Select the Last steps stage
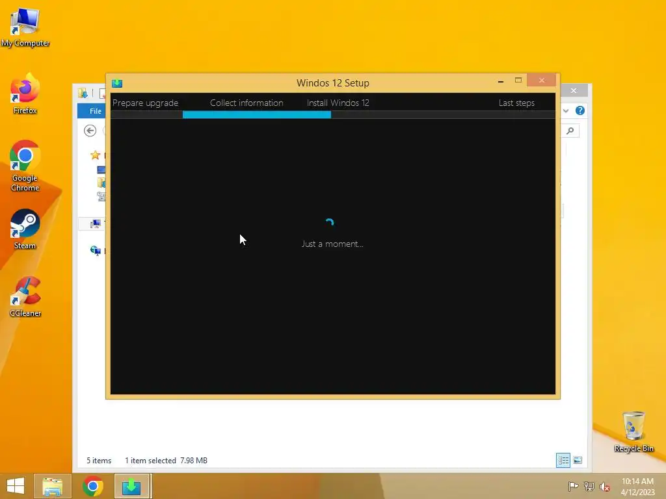 click(x=516, y=103)
